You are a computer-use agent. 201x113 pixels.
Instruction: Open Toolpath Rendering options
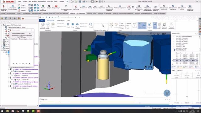(x=172, y=25)
